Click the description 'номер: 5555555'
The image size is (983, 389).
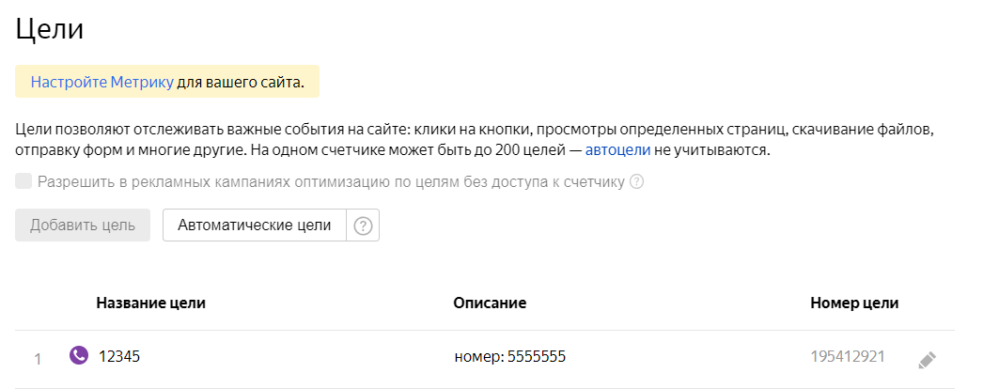point(509,356)
